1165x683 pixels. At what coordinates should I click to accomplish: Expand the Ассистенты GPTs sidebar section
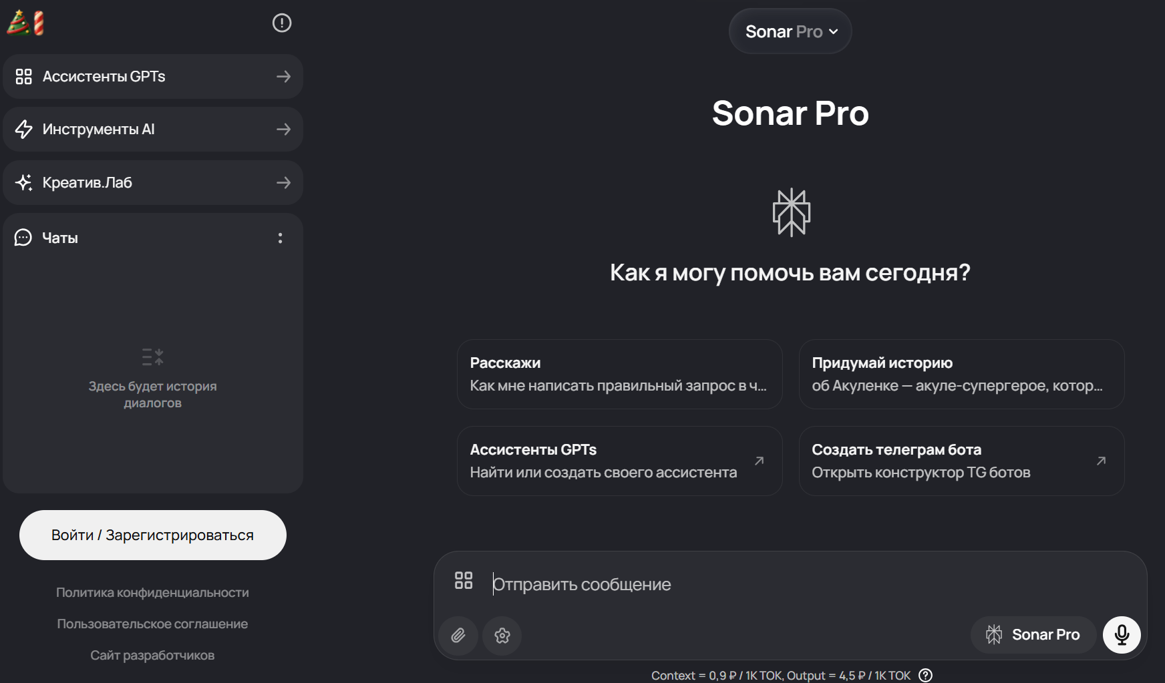[x=153, y=77]
